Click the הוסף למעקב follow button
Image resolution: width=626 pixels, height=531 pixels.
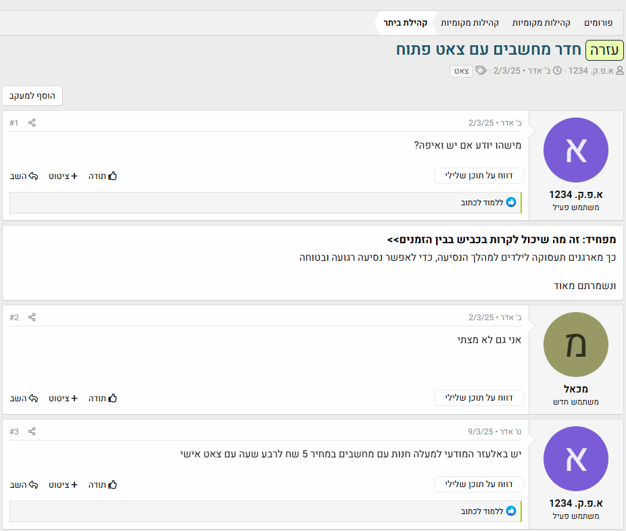click(x=32, y=95)
